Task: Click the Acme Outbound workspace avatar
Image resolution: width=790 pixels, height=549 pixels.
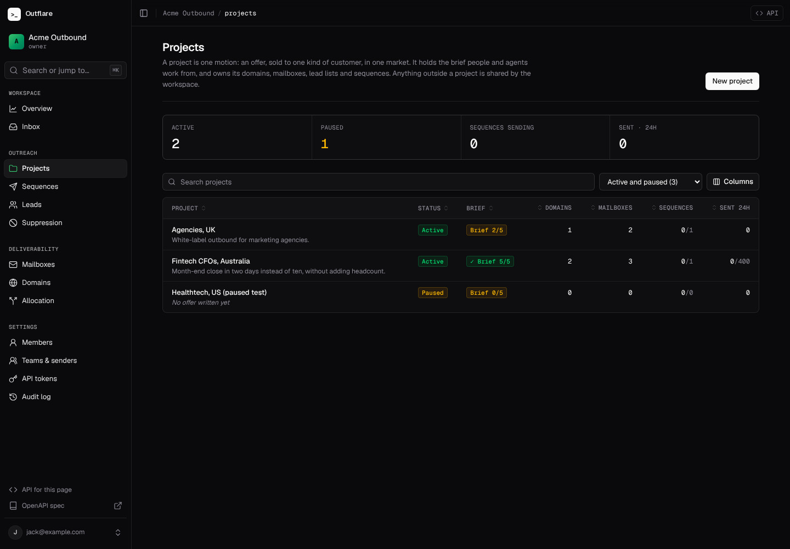Action: 16,41
